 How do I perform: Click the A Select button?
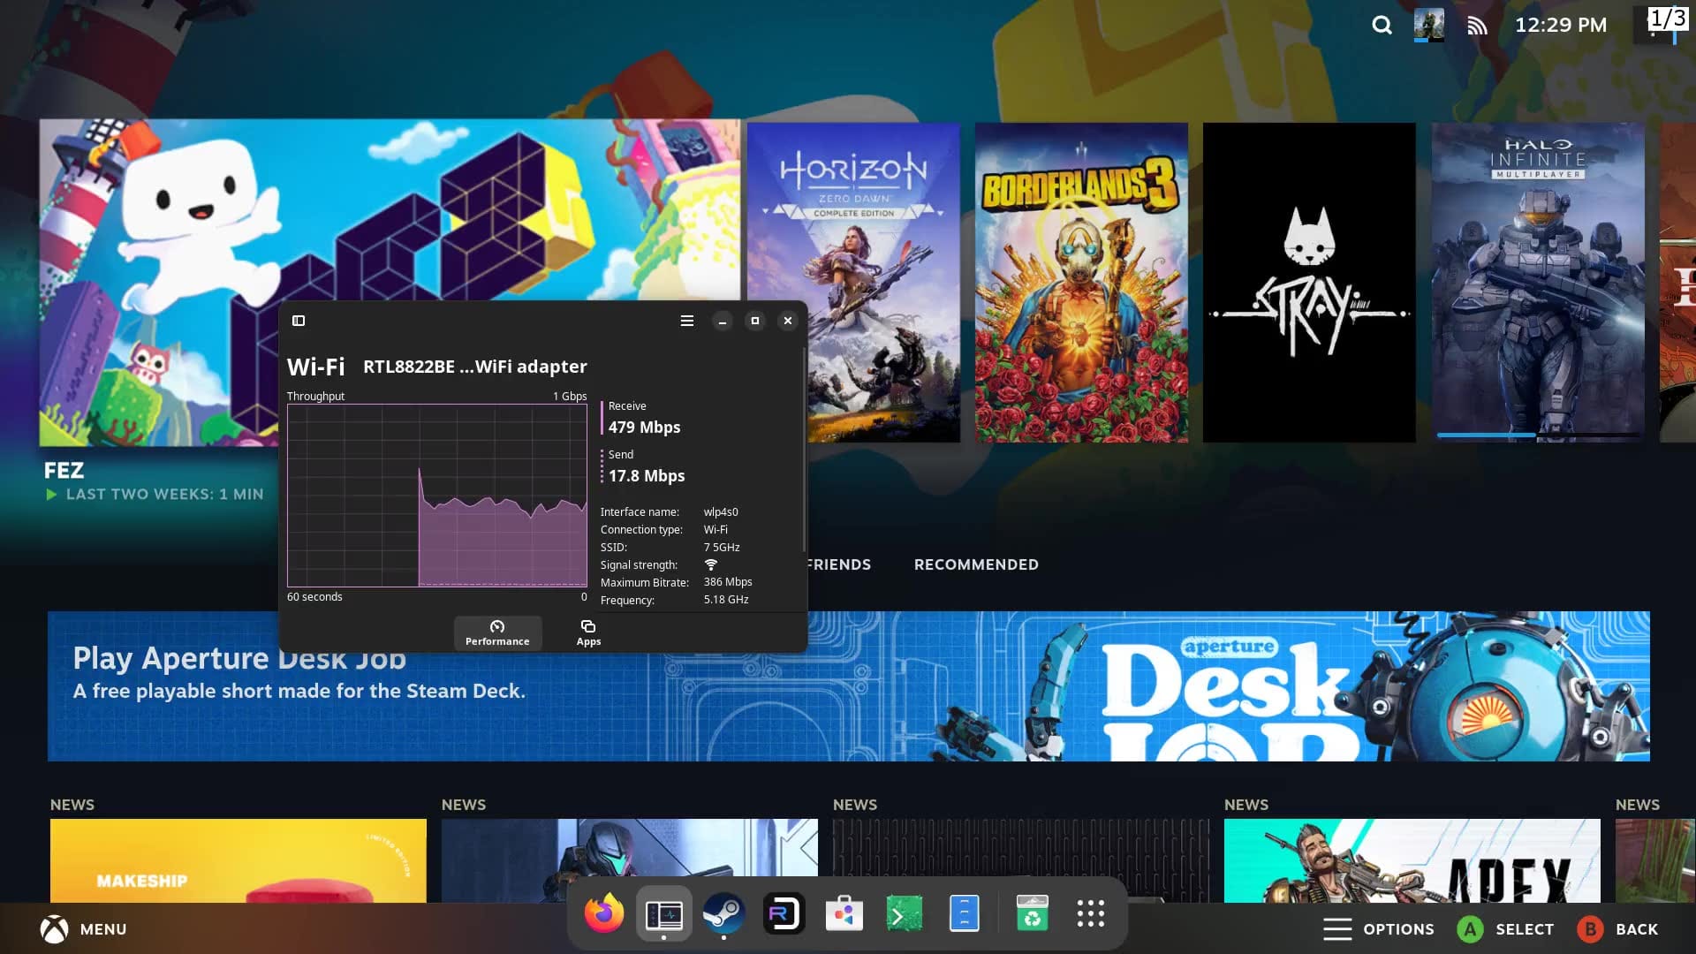click(1505, 929)
